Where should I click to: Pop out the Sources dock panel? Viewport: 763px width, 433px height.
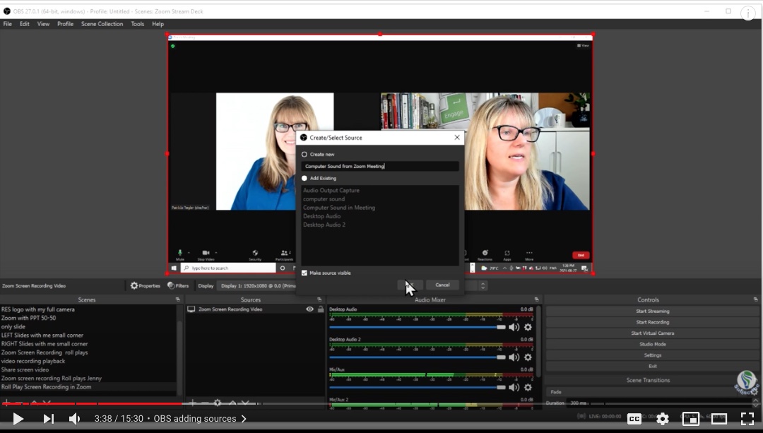319,299
